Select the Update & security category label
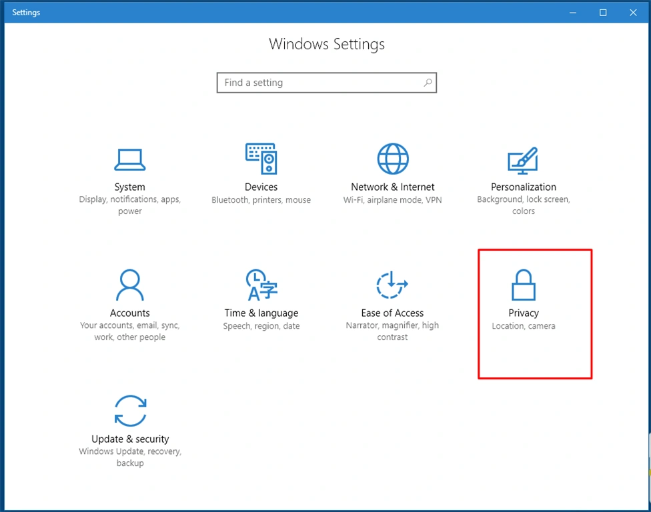 coord(130,439)
